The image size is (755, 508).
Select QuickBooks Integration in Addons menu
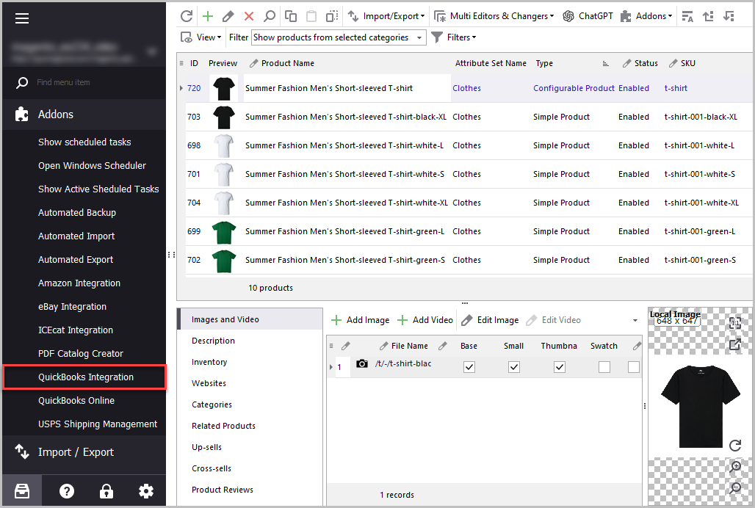coord(86,377)
